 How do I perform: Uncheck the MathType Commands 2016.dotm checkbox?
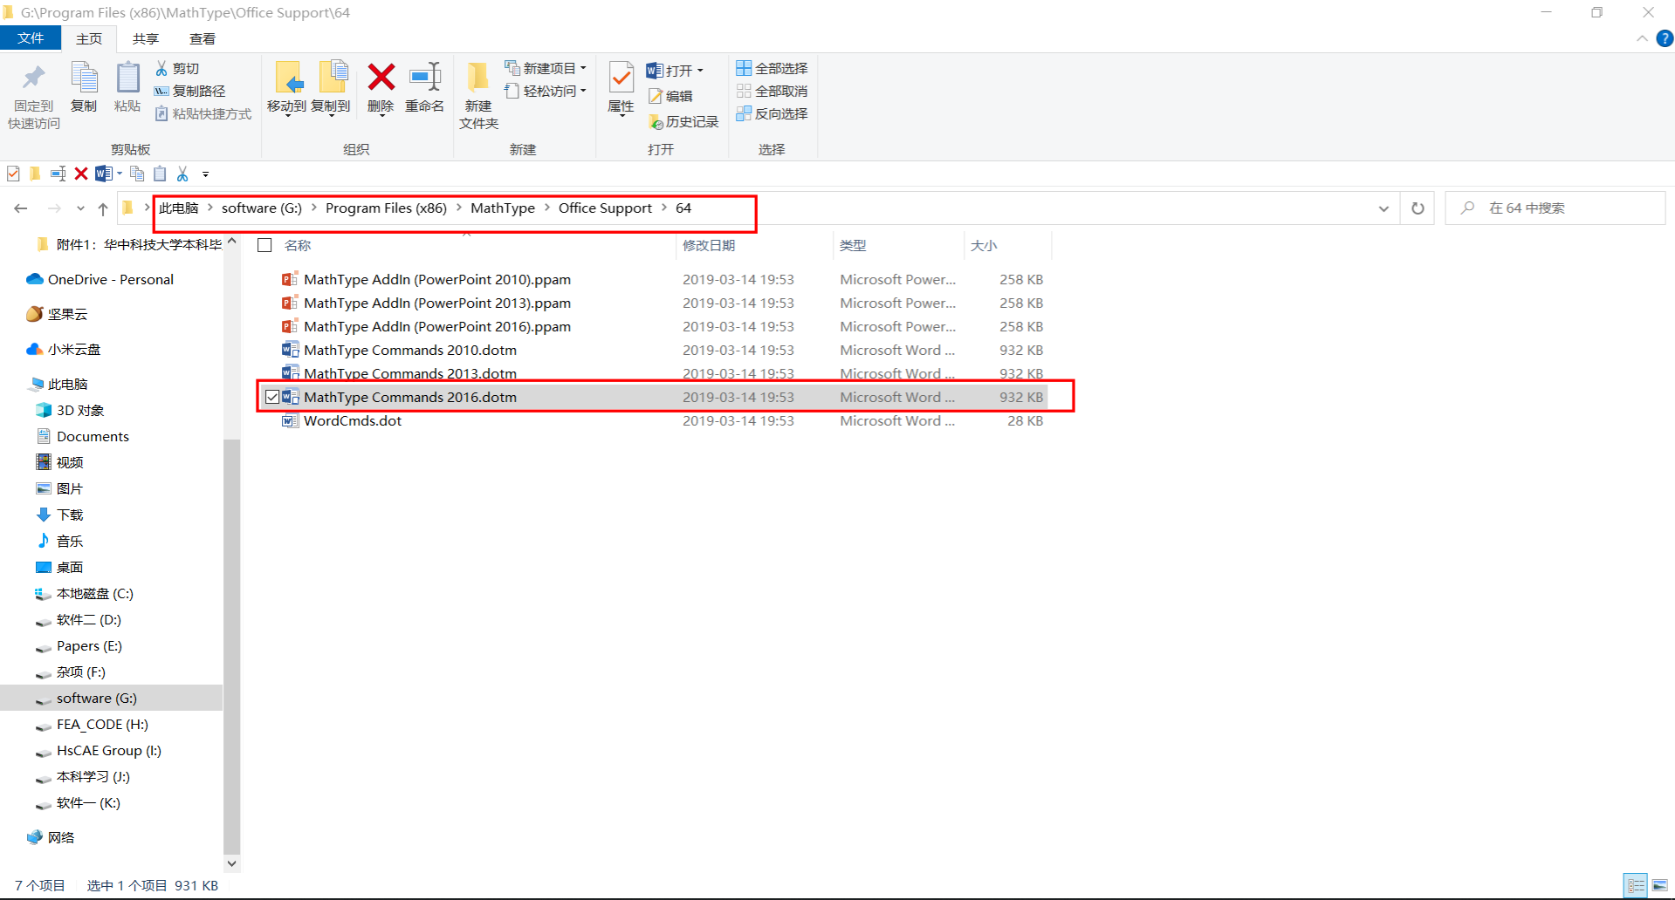coord(272,397)
